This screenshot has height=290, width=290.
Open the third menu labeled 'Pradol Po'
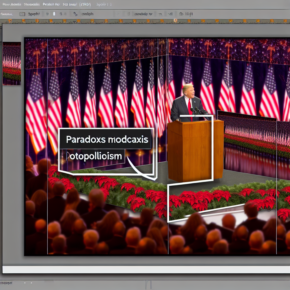pyautogui.click(x=51, y=5)
